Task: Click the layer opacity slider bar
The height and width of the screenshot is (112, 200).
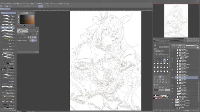Action: click(191, 45)
